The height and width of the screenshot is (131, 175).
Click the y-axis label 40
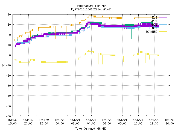9,14
